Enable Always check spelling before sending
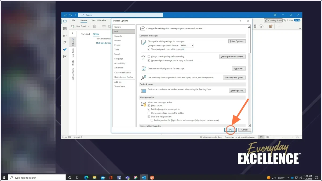Screen dimensions: 322x181 click(x=149, y=57)
